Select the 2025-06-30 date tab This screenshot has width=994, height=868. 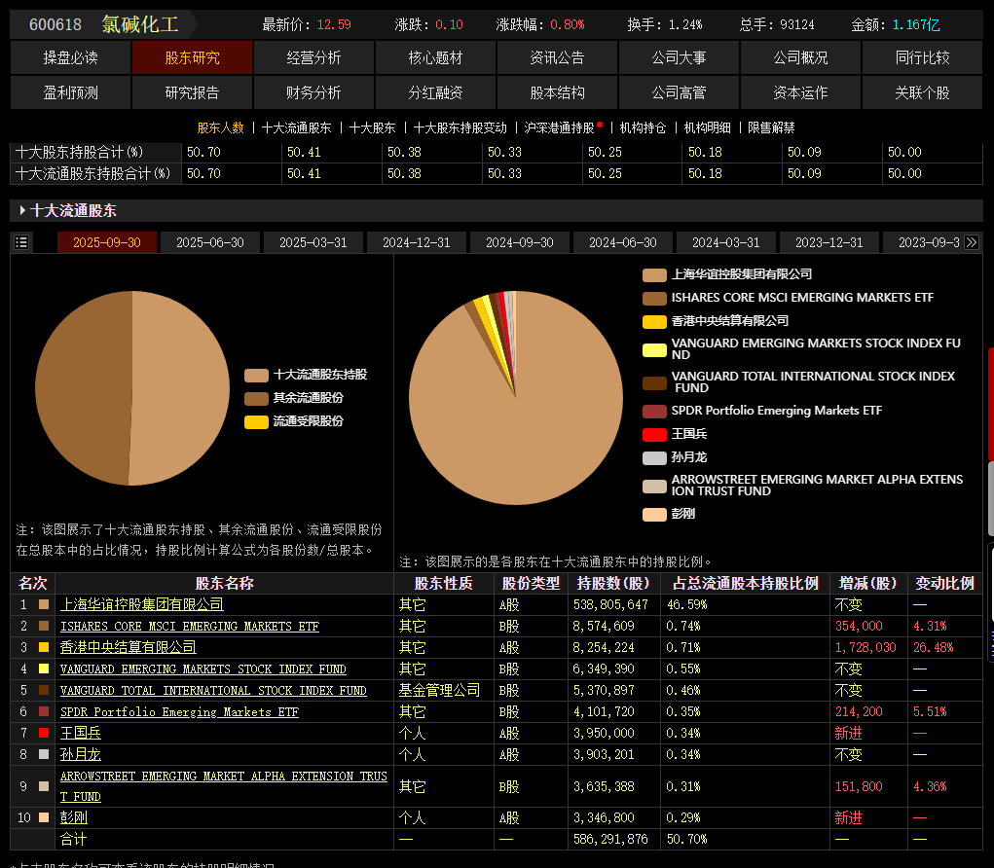point(210,242)
